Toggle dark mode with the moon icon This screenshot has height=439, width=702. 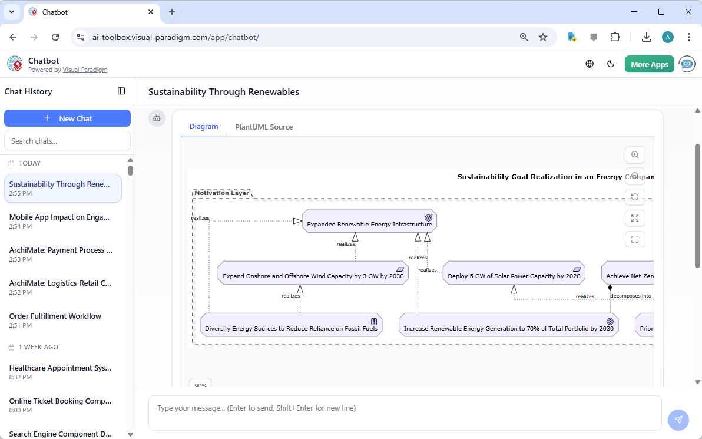(611, 64)
